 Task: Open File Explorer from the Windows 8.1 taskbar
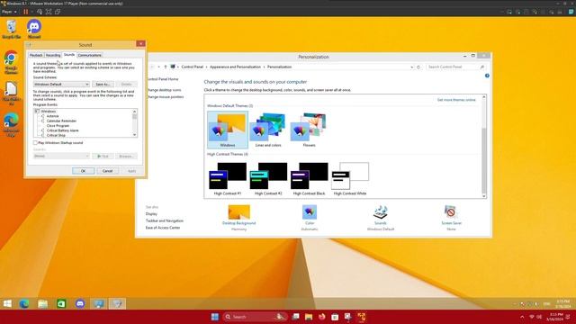coord(42,303)
